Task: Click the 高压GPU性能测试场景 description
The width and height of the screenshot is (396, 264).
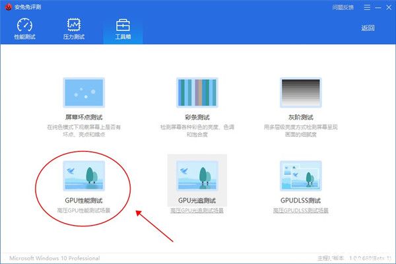Action: pos(84,211)
